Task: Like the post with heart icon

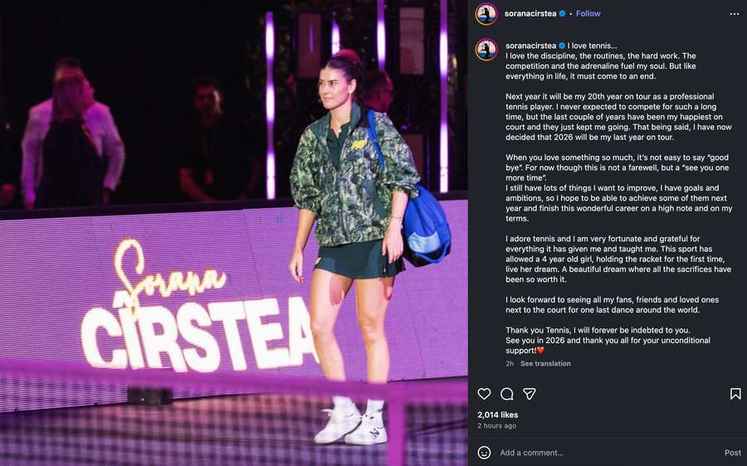Action: click(x=484, y=394)
